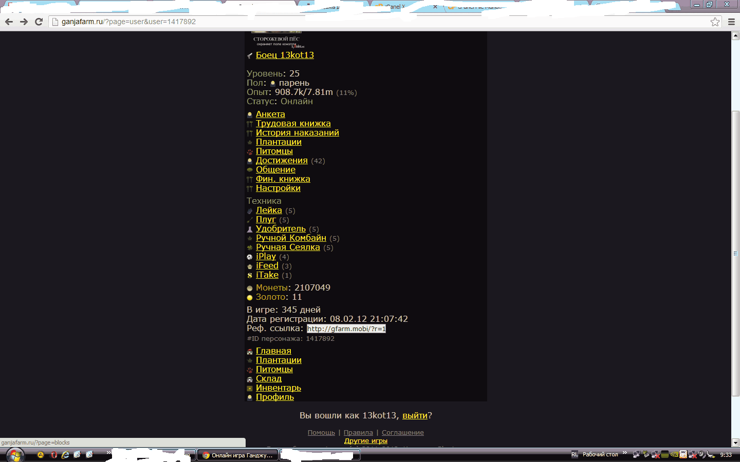Bookmark this page with the star icon
The image size is (740, 462).
[715, 22]
